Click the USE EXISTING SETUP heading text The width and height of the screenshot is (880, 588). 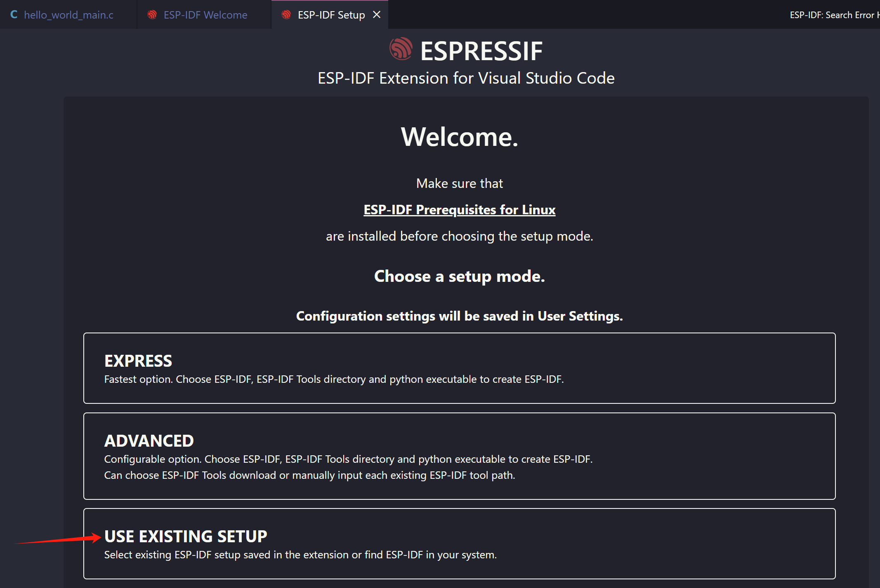click(186, 536)
